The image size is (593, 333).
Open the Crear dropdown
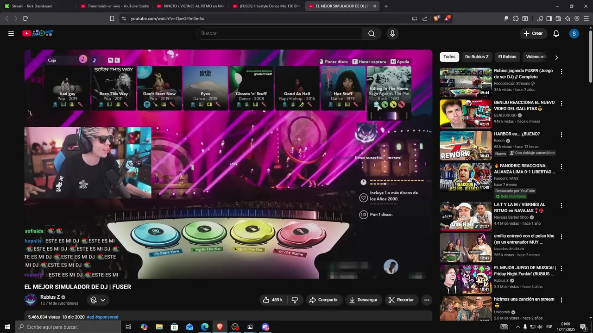[533, 33]
